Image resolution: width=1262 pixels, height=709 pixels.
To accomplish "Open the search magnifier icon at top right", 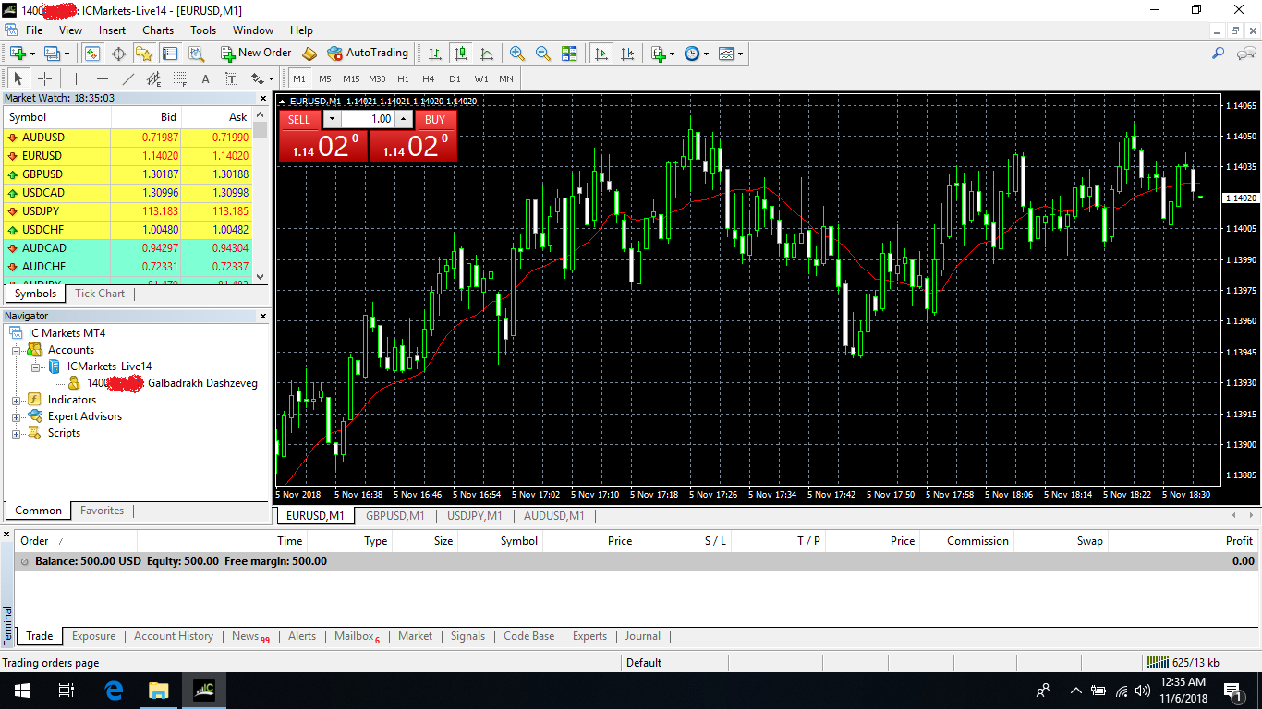I will click(1220, 54).
